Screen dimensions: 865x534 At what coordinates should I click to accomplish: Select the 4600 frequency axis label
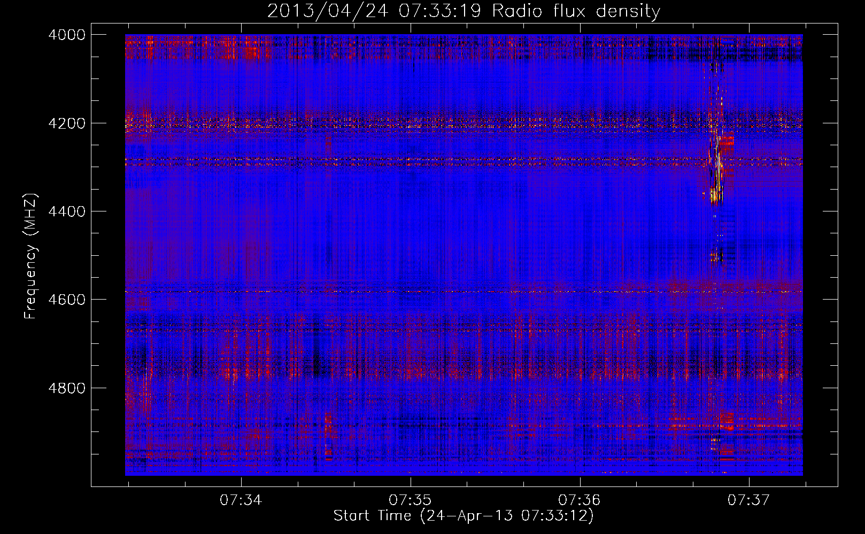coord(67,300)
